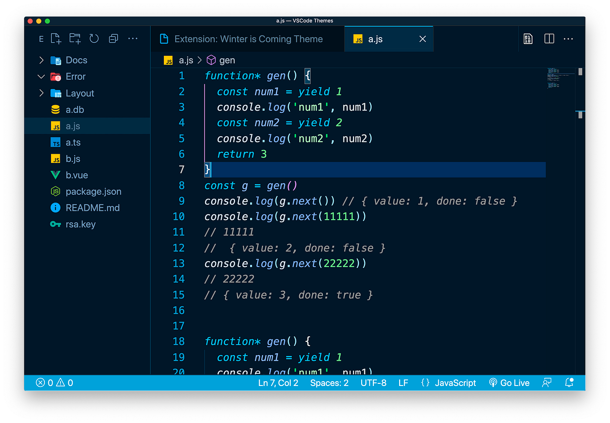
Task: Open the editor more actions menu
Action: 568,39
